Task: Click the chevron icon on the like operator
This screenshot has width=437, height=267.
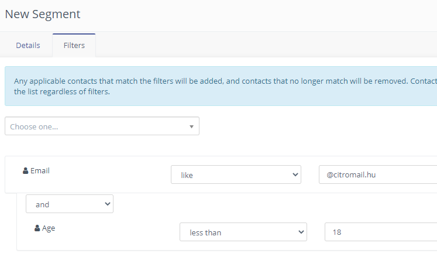Action: point(295,174)
